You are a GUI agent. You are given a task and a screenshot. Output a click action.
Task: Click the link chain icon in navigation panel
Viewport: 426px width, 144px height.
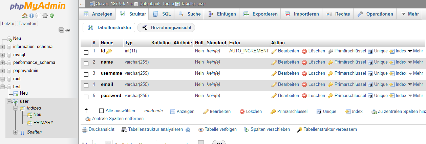click(68, 30)
